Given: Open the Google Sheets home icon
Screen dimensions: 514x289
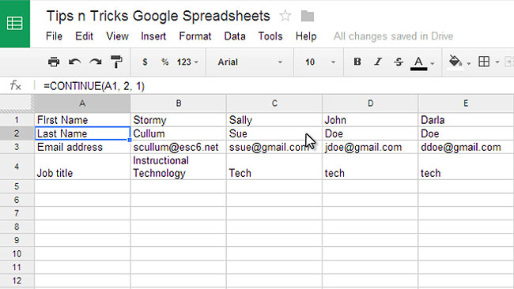Looking at the screenshot, I should click(x=15, y=24).
